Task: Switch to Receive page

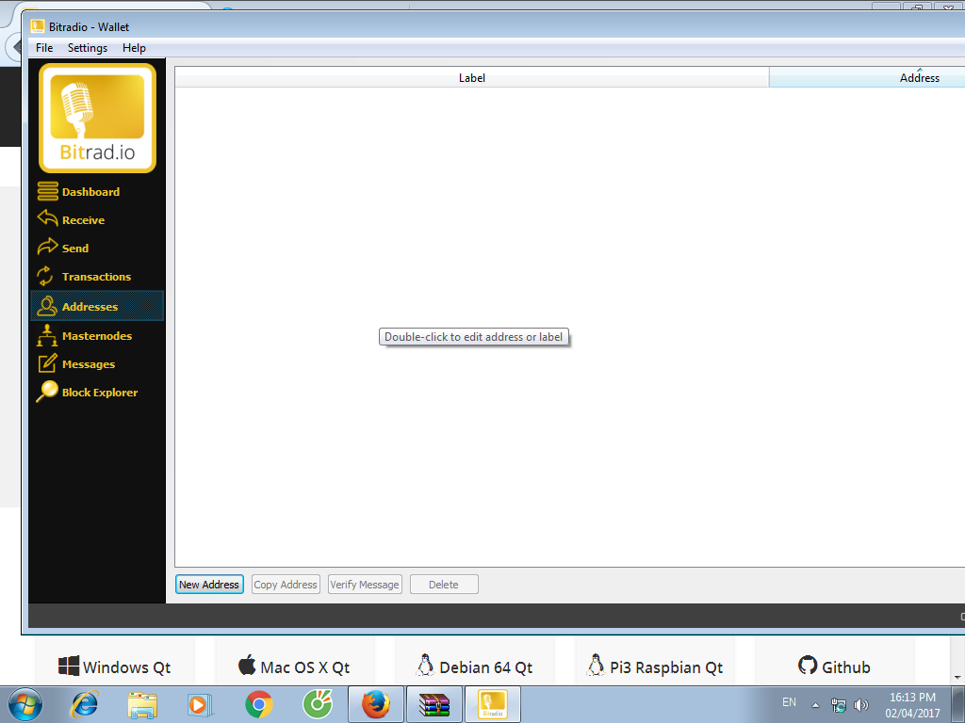Action: click(83, 220)
